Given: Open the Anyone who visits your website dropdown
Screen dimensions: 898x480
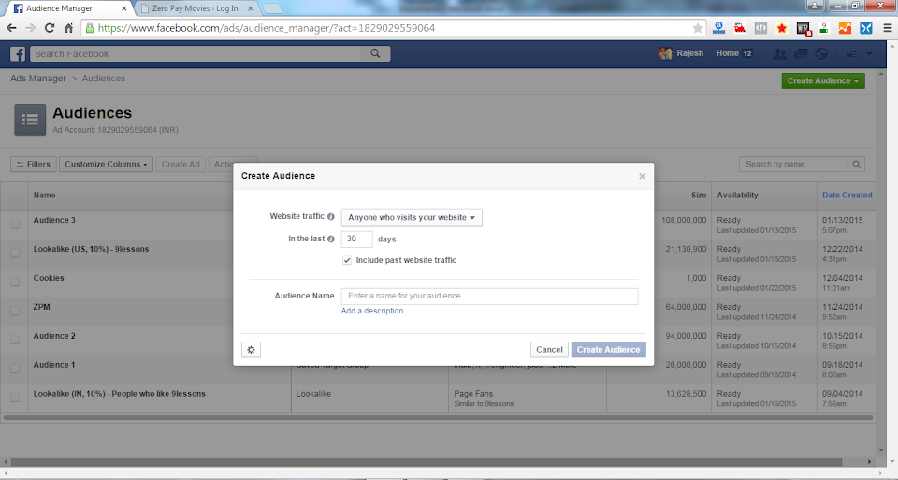Looking at the screenshot, I should click(x=412, y=218).
